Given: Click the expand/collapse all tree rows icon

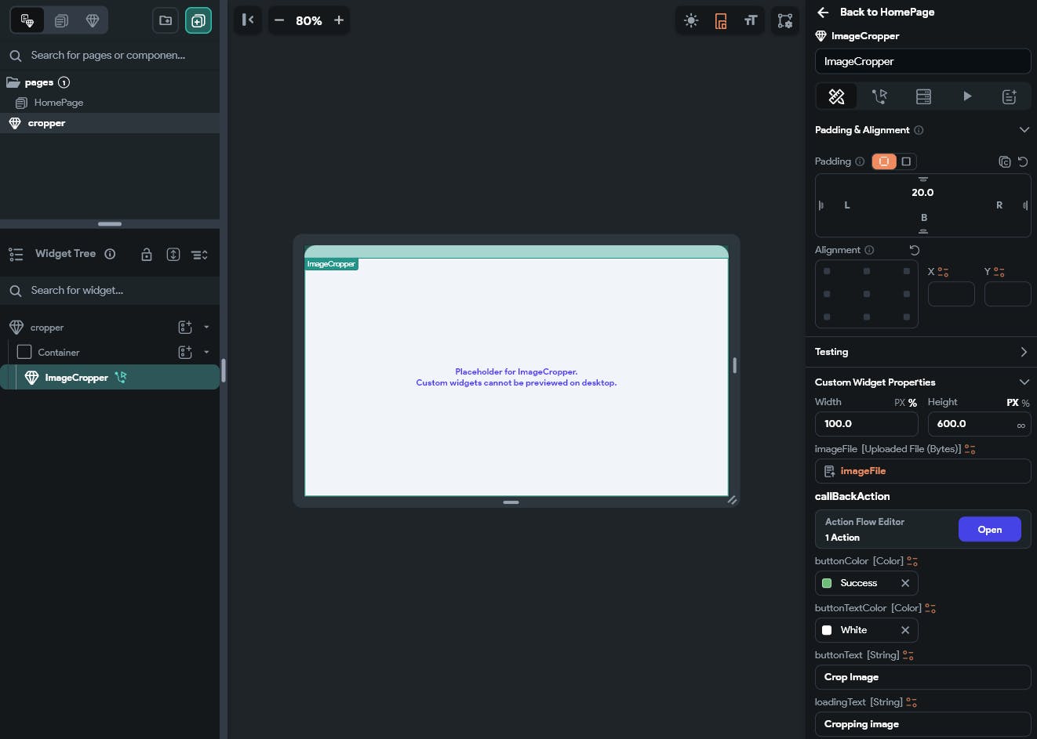Looking at the screenshot, I should (199, 255).
